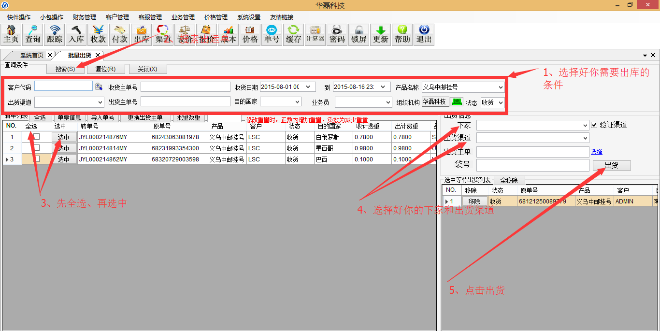The image size is (660, 331).
Task: Open 收款 yen payment icon
Action: click(x=98, y=35)
